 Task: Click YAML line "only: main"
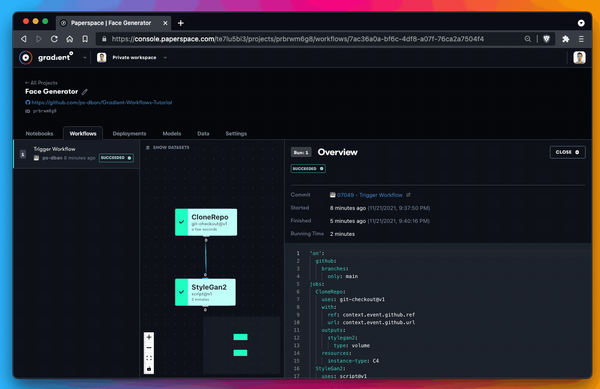click(342, 276)
